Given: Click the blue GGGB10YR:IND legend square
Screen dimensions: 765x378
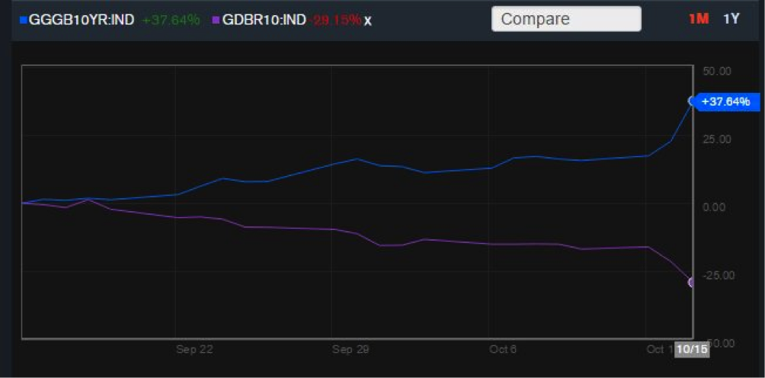Looking at the screenshot, I should point(24,21).
